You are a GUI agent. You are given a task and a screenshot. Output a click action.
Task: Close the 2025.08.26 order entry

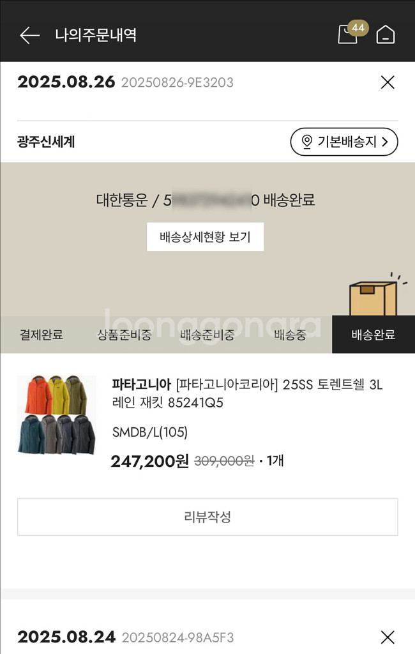(388, 82)
